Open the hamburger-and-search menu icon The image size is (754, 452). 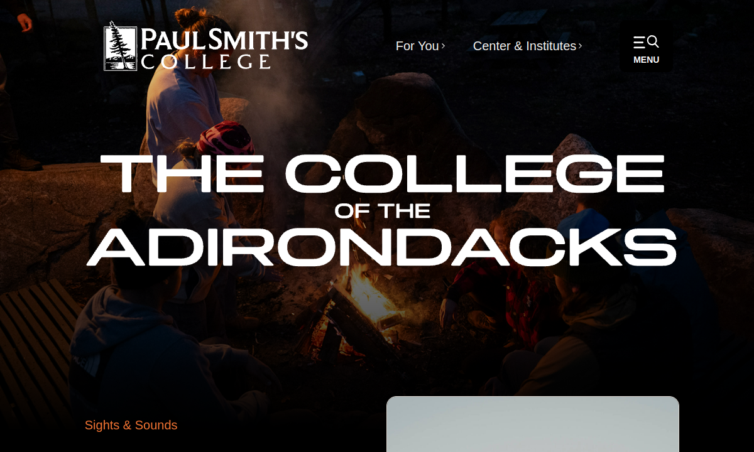click(646, 42)
